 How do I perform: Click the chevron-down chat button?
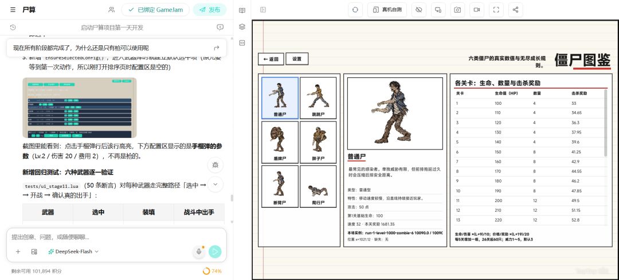(216, 184)
